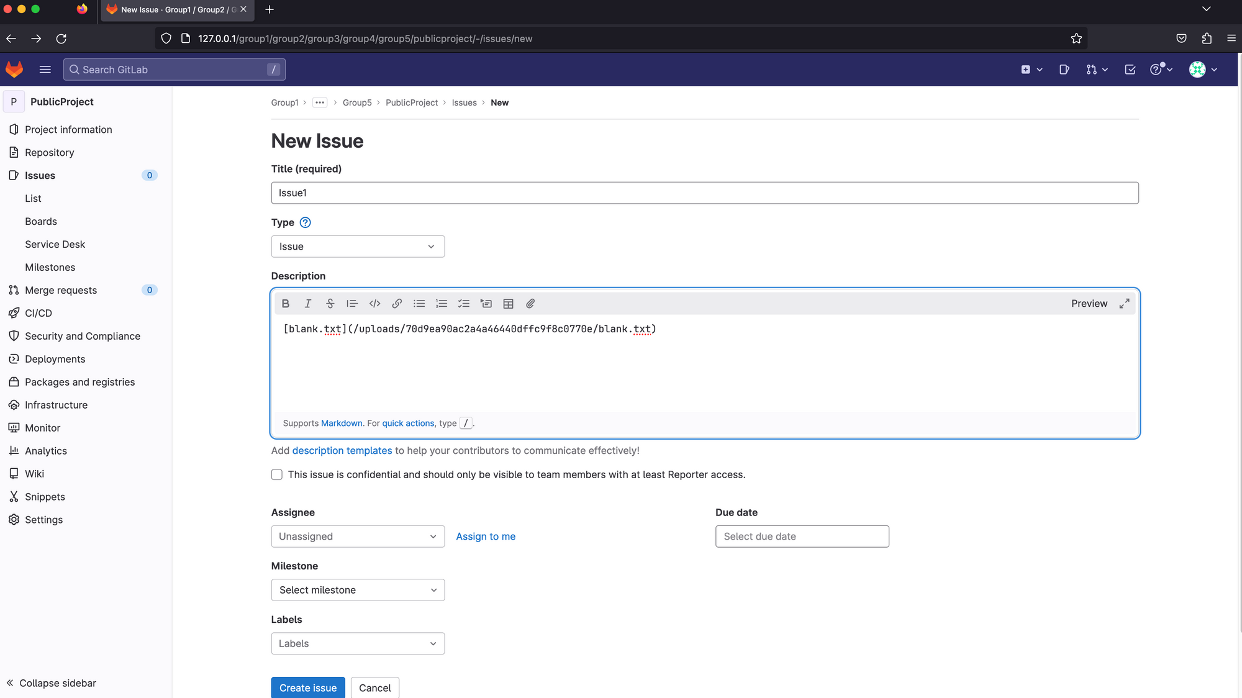Enter full screen editor mode
Screen dimensions: 1242x698
tap(1124, 304)
